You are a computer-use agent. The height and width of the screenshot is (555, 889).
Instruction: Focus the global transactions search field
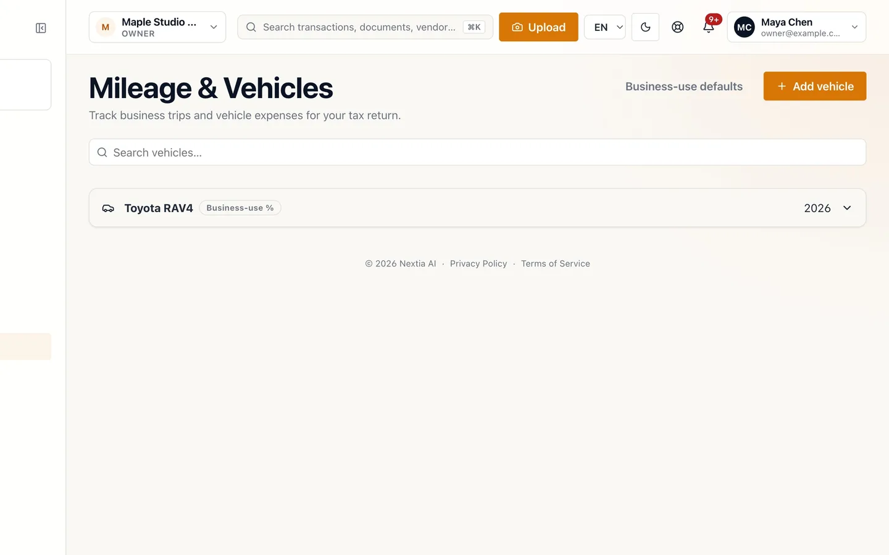tap(365, 27)
